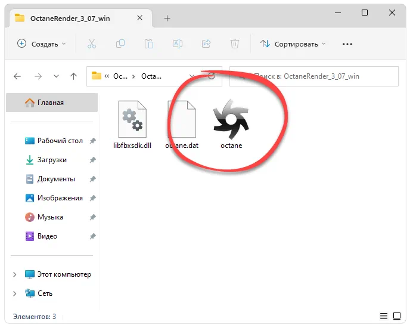Select the Octa... breadcrumb segment

point(151,76)
